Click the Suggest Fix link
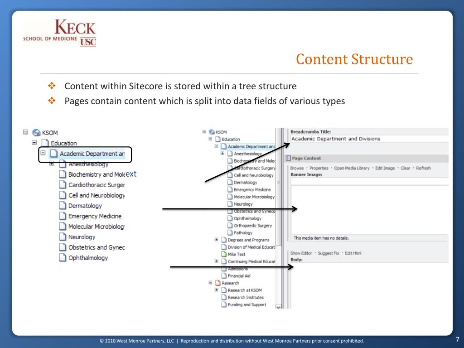Screen dimensions: 464x348 [329, 253]
